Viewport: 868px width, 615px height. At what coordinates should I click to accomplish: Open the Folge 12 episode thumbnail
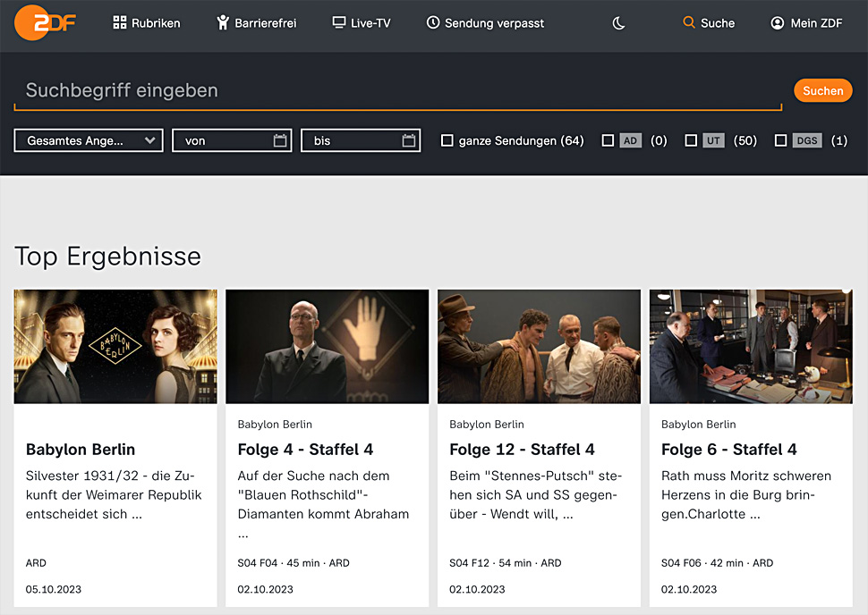click(x=540, y=346)
